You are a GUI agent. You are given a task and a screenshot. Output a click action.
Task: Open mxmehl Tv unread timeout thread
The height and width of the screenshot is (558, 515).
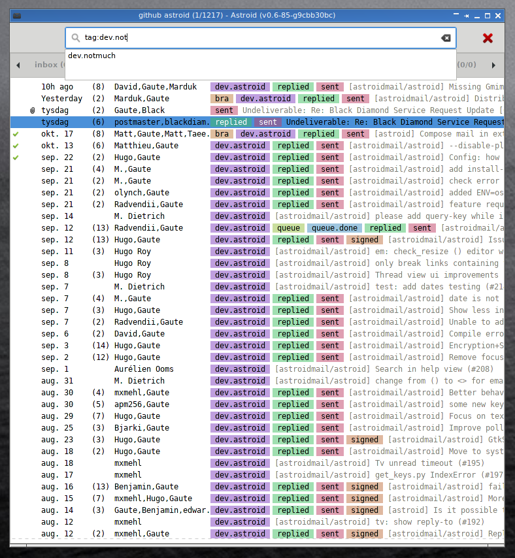[257, 463]
